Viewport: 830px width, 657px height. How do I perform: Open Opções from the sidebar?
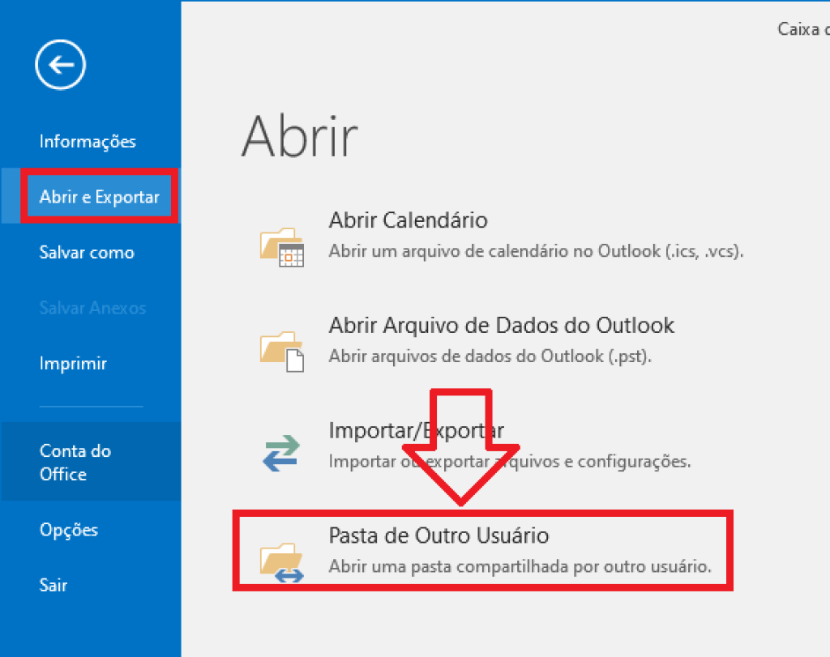pos(69,530)
